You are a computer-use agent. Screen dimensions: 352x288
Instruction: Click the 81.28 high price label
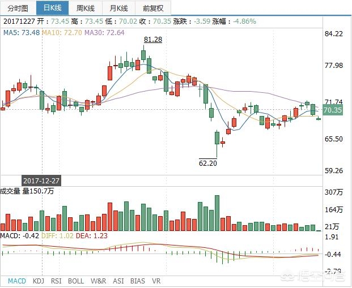click(x=153, y=40)
